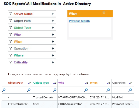Open the Object Path column filter icon
Screen dimensions: 139x108
[x=29, y=83]
